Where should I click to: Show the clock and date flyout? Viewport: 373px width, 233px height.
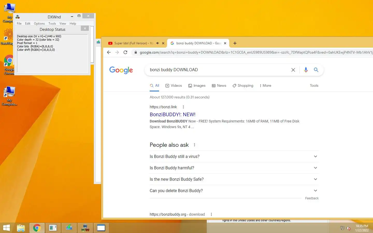click(362, 228)
